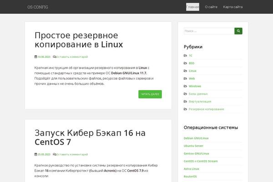Leave a comment on the Linux backup post
The width and height of the screenshot is (273, 182).
pos(72,57)
